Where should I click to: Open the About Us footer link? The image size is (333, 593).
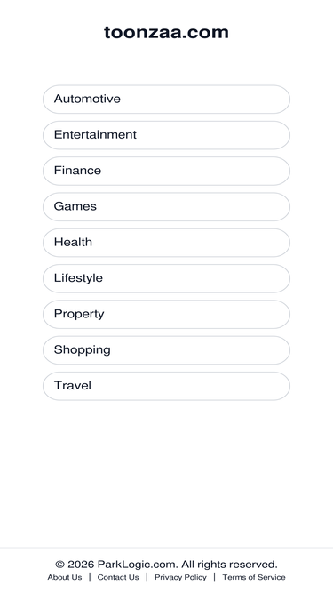[x=65, y=577]
